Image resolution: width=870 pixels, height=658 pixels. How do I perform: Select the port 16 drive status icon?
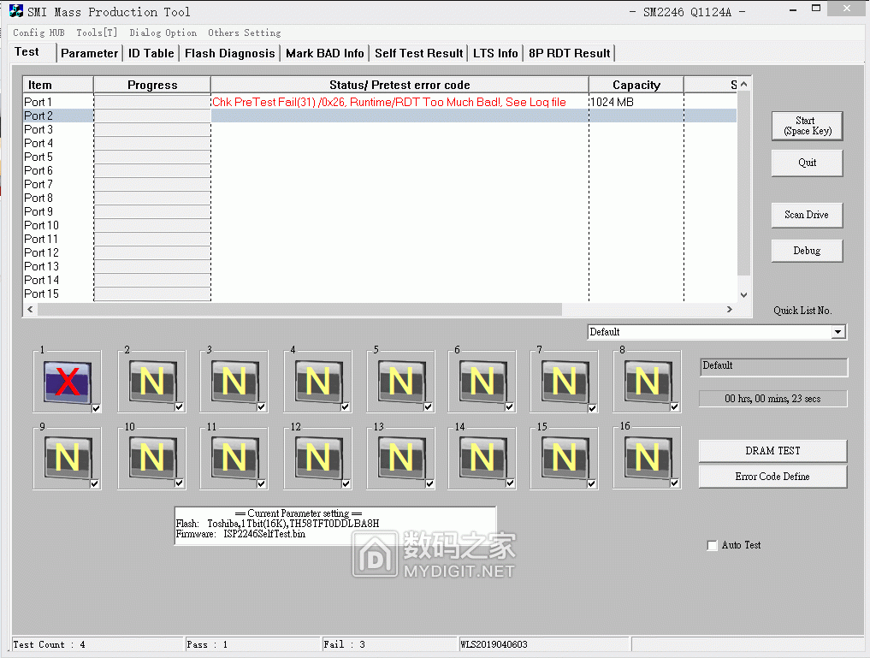coord(647,458)
